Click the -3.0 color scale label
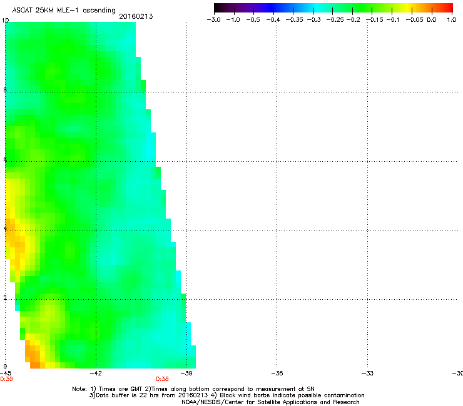The image size is (463, 406). [x=214, y=20]
